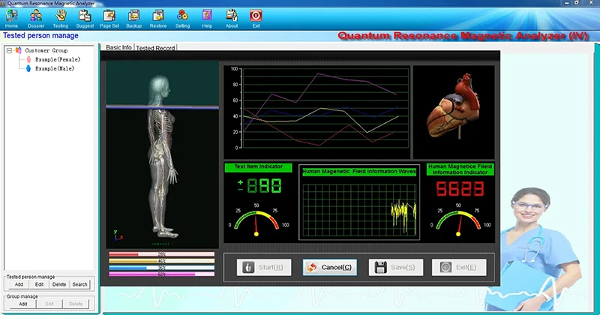The height and width of the screenshot is (315, 600).
Task: Click the Test Item Indicator label
Action: 258,167
